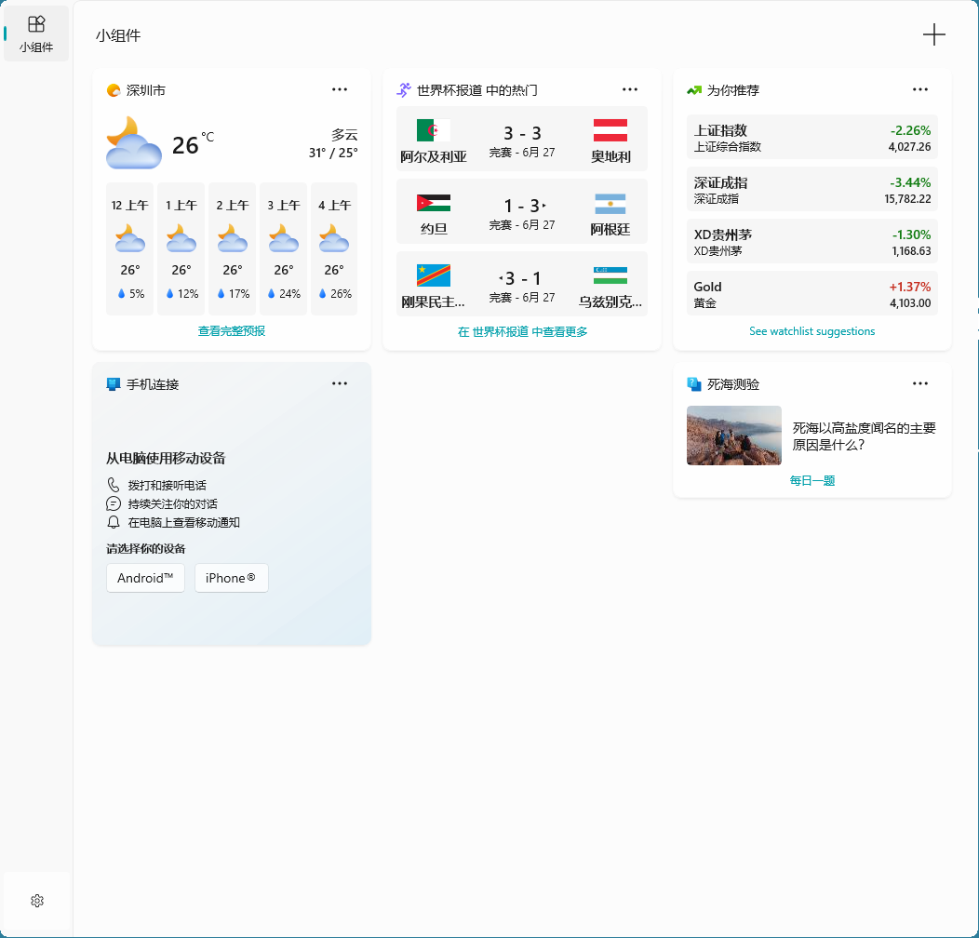Select the 12 上午 hourly forecast card
This screenshot has width=979, height=938.
click(x=130, y=248)
